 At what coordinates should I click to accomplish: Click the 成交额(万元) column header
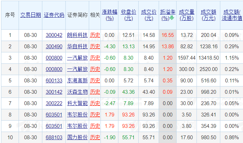point(209,15)
